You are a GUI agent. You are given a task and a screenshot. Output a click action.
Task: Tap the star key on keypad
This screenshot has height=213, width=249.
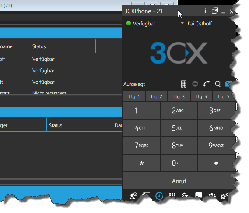tap(141, 163)
